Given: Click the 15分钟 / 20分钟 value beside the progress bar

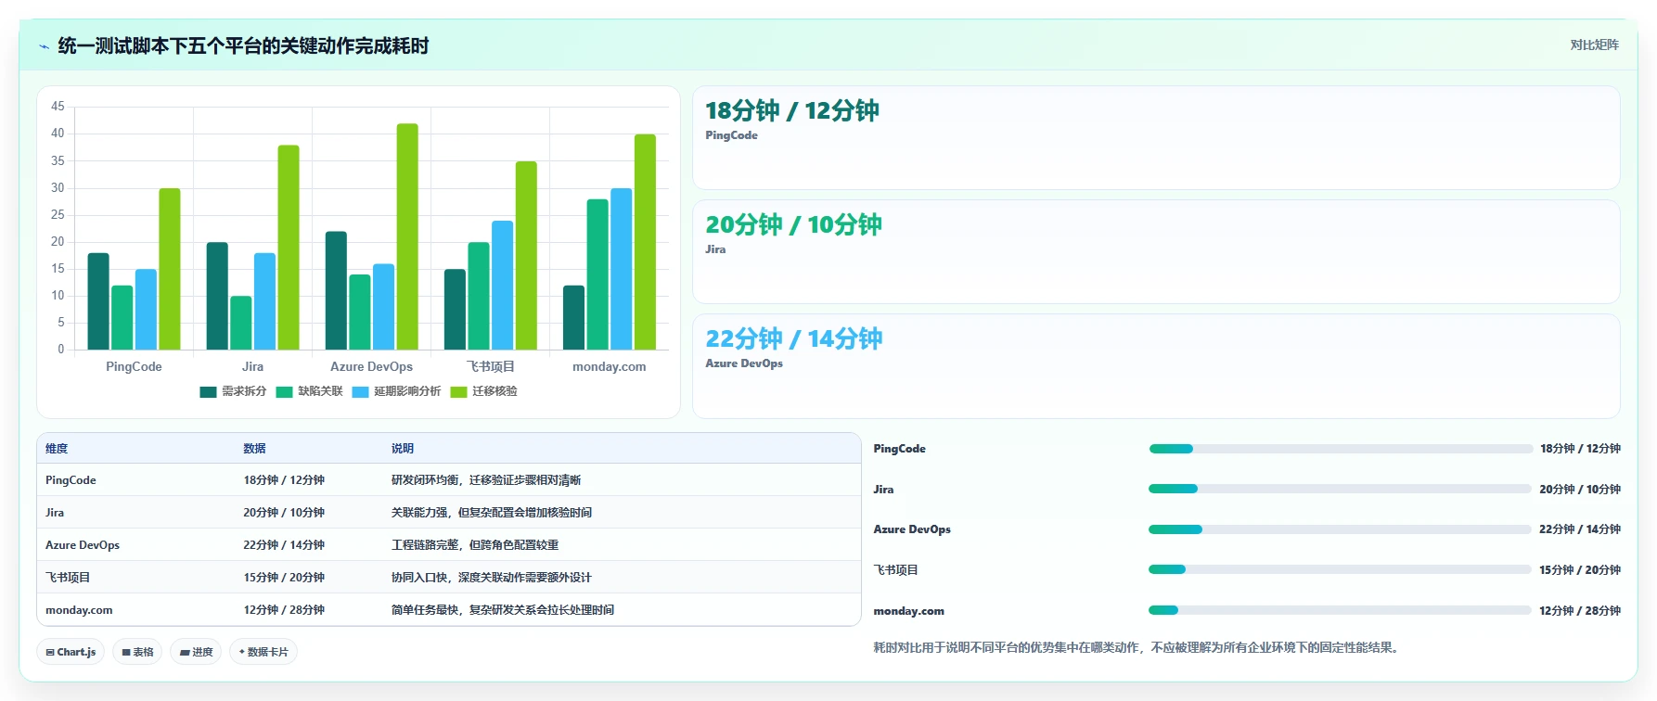Looking at the screenshot, I should click(x=1580, y=570).
